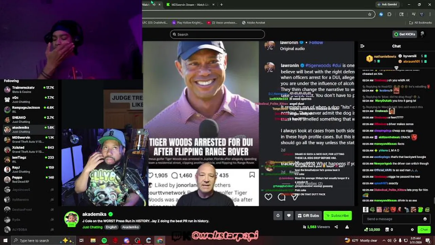Switch to the MDSwervin Stream tab

tap(190, 5)
